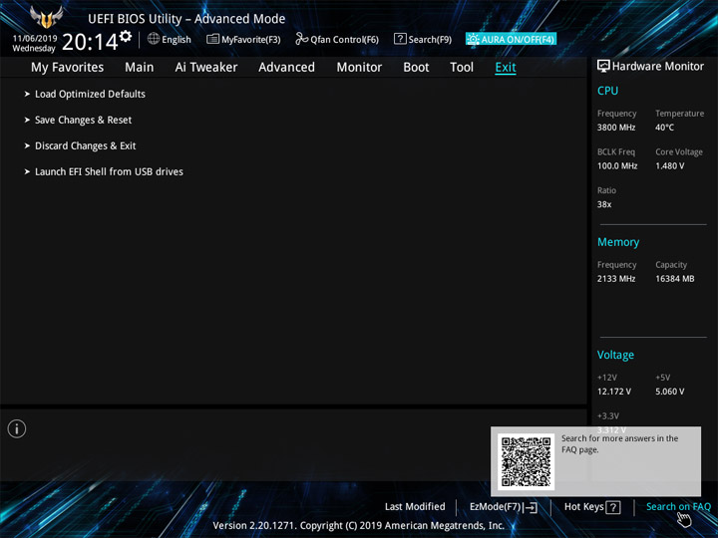Go to the Boot tab
This screenshot has height=538, width=718.
tap(416, 68)
